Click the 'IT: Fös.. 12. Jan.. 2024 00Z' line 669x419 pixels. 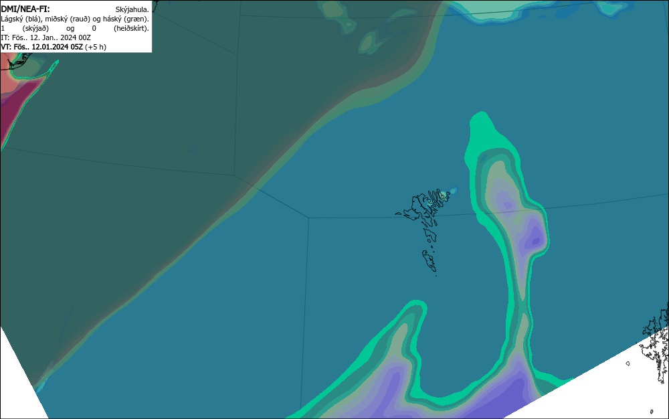(x=45, y=37)
